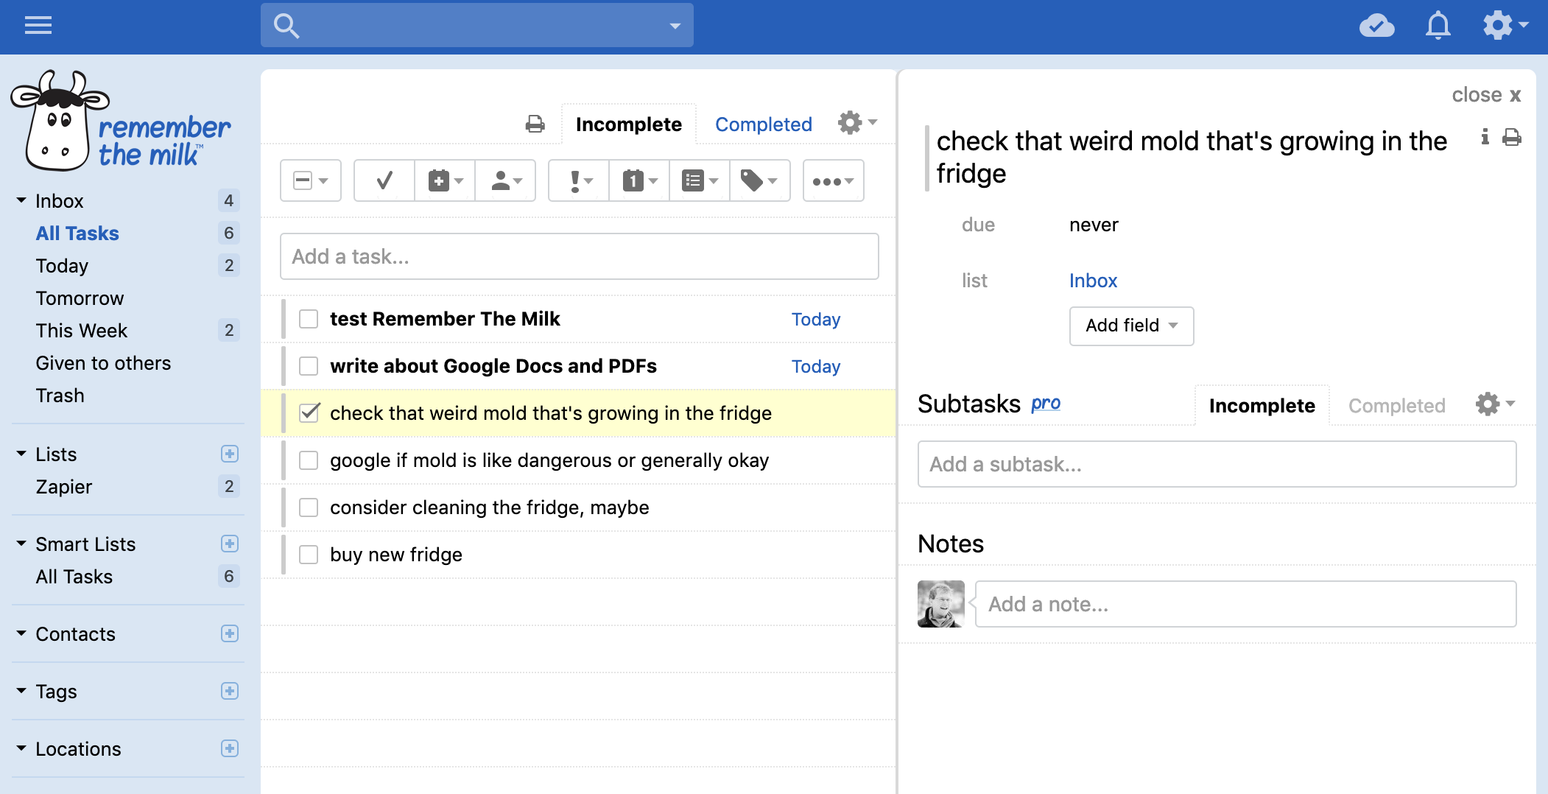This screenshot has width=1548, height=794.
Task: Add a new contact
Action: click(230, 633)
